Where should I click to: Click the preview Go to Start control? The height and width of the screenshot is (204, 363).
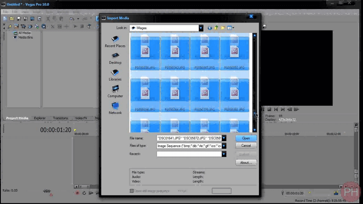point(276,109)
